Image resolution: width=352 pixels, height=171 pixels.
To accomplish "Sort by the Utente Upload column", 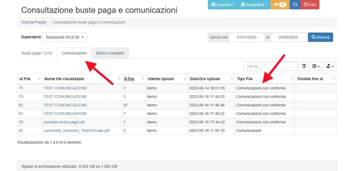I will 167,79.
